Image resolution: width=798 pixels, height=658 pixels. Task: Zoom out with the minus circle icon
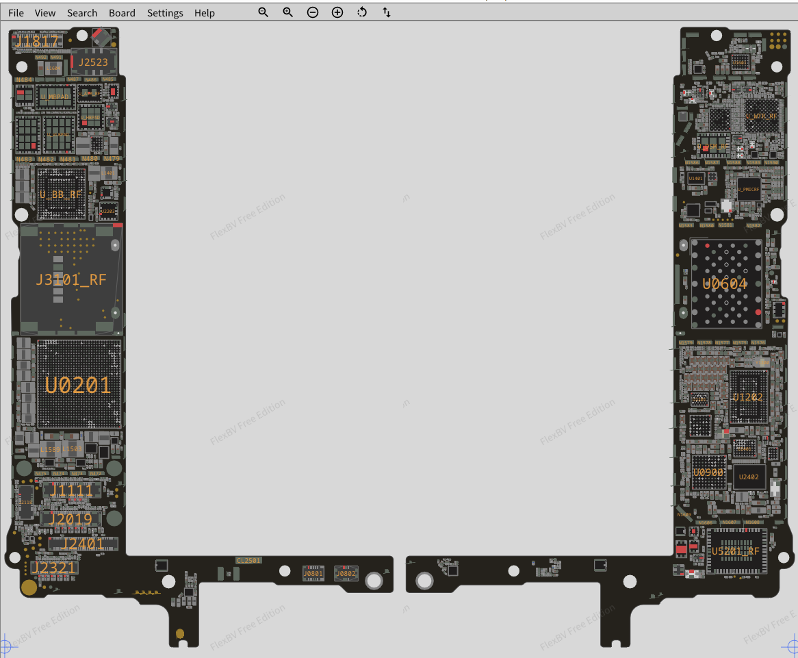coord(313,12)
